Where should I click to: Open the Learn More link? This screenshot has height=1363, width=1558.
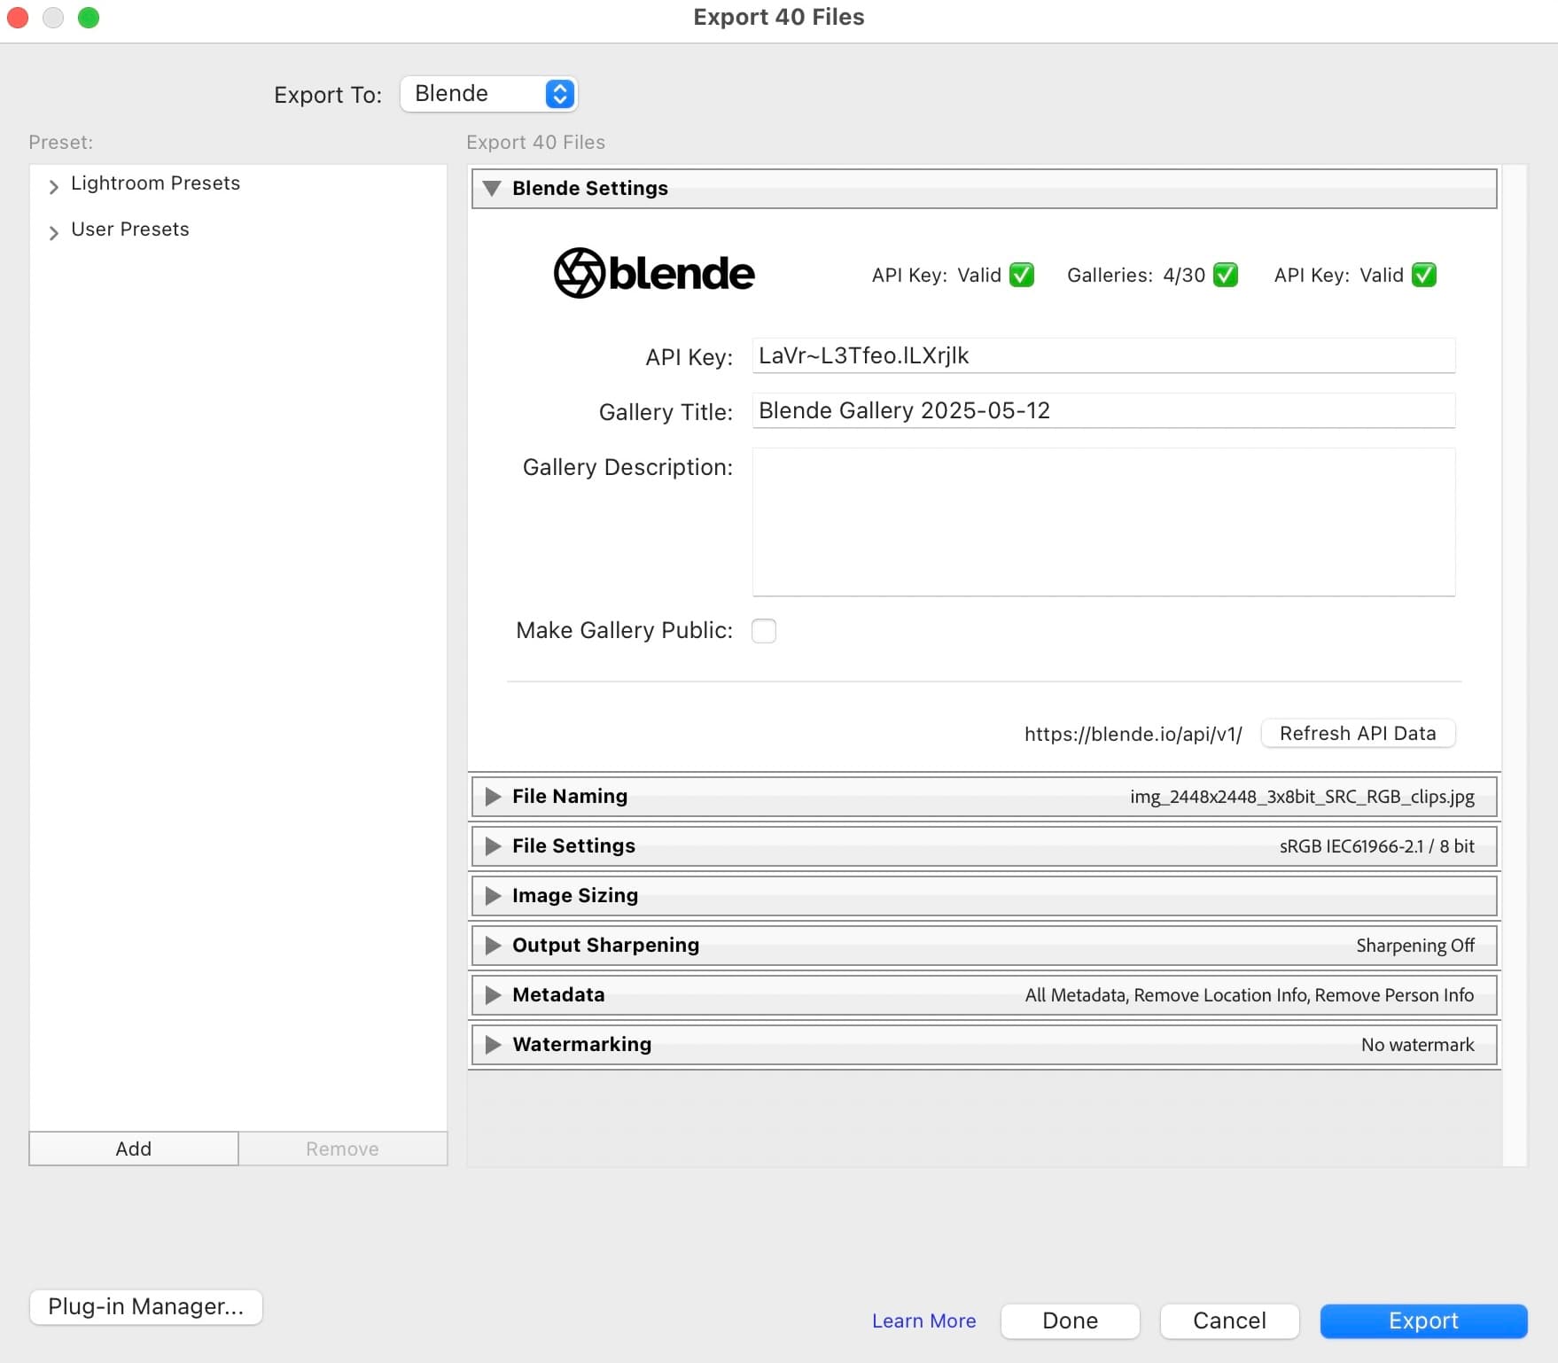[923, 1320]
